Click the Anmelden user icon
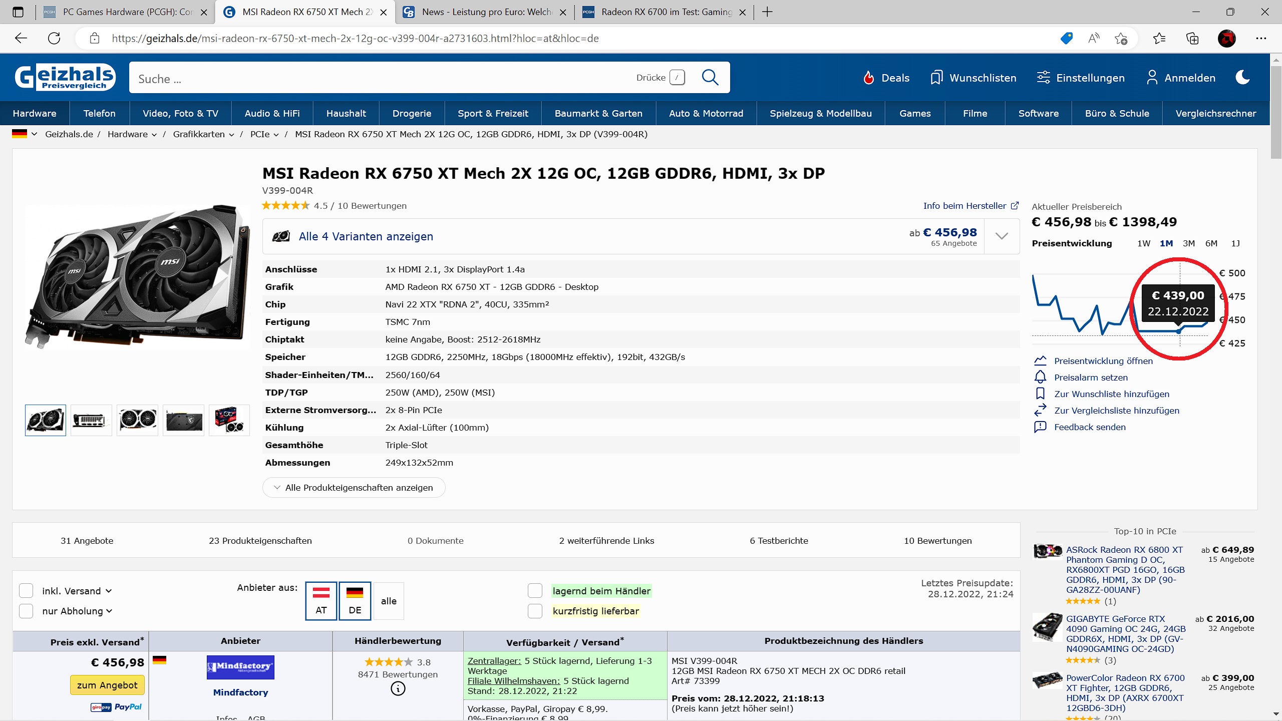1282x721 pixels. [1152, 78]
